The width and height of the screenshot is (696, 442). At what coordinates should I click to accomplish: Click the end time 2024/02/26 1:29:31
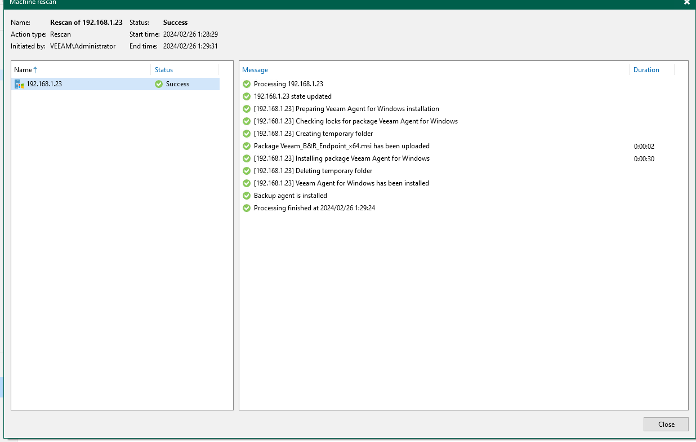[190, 46]
